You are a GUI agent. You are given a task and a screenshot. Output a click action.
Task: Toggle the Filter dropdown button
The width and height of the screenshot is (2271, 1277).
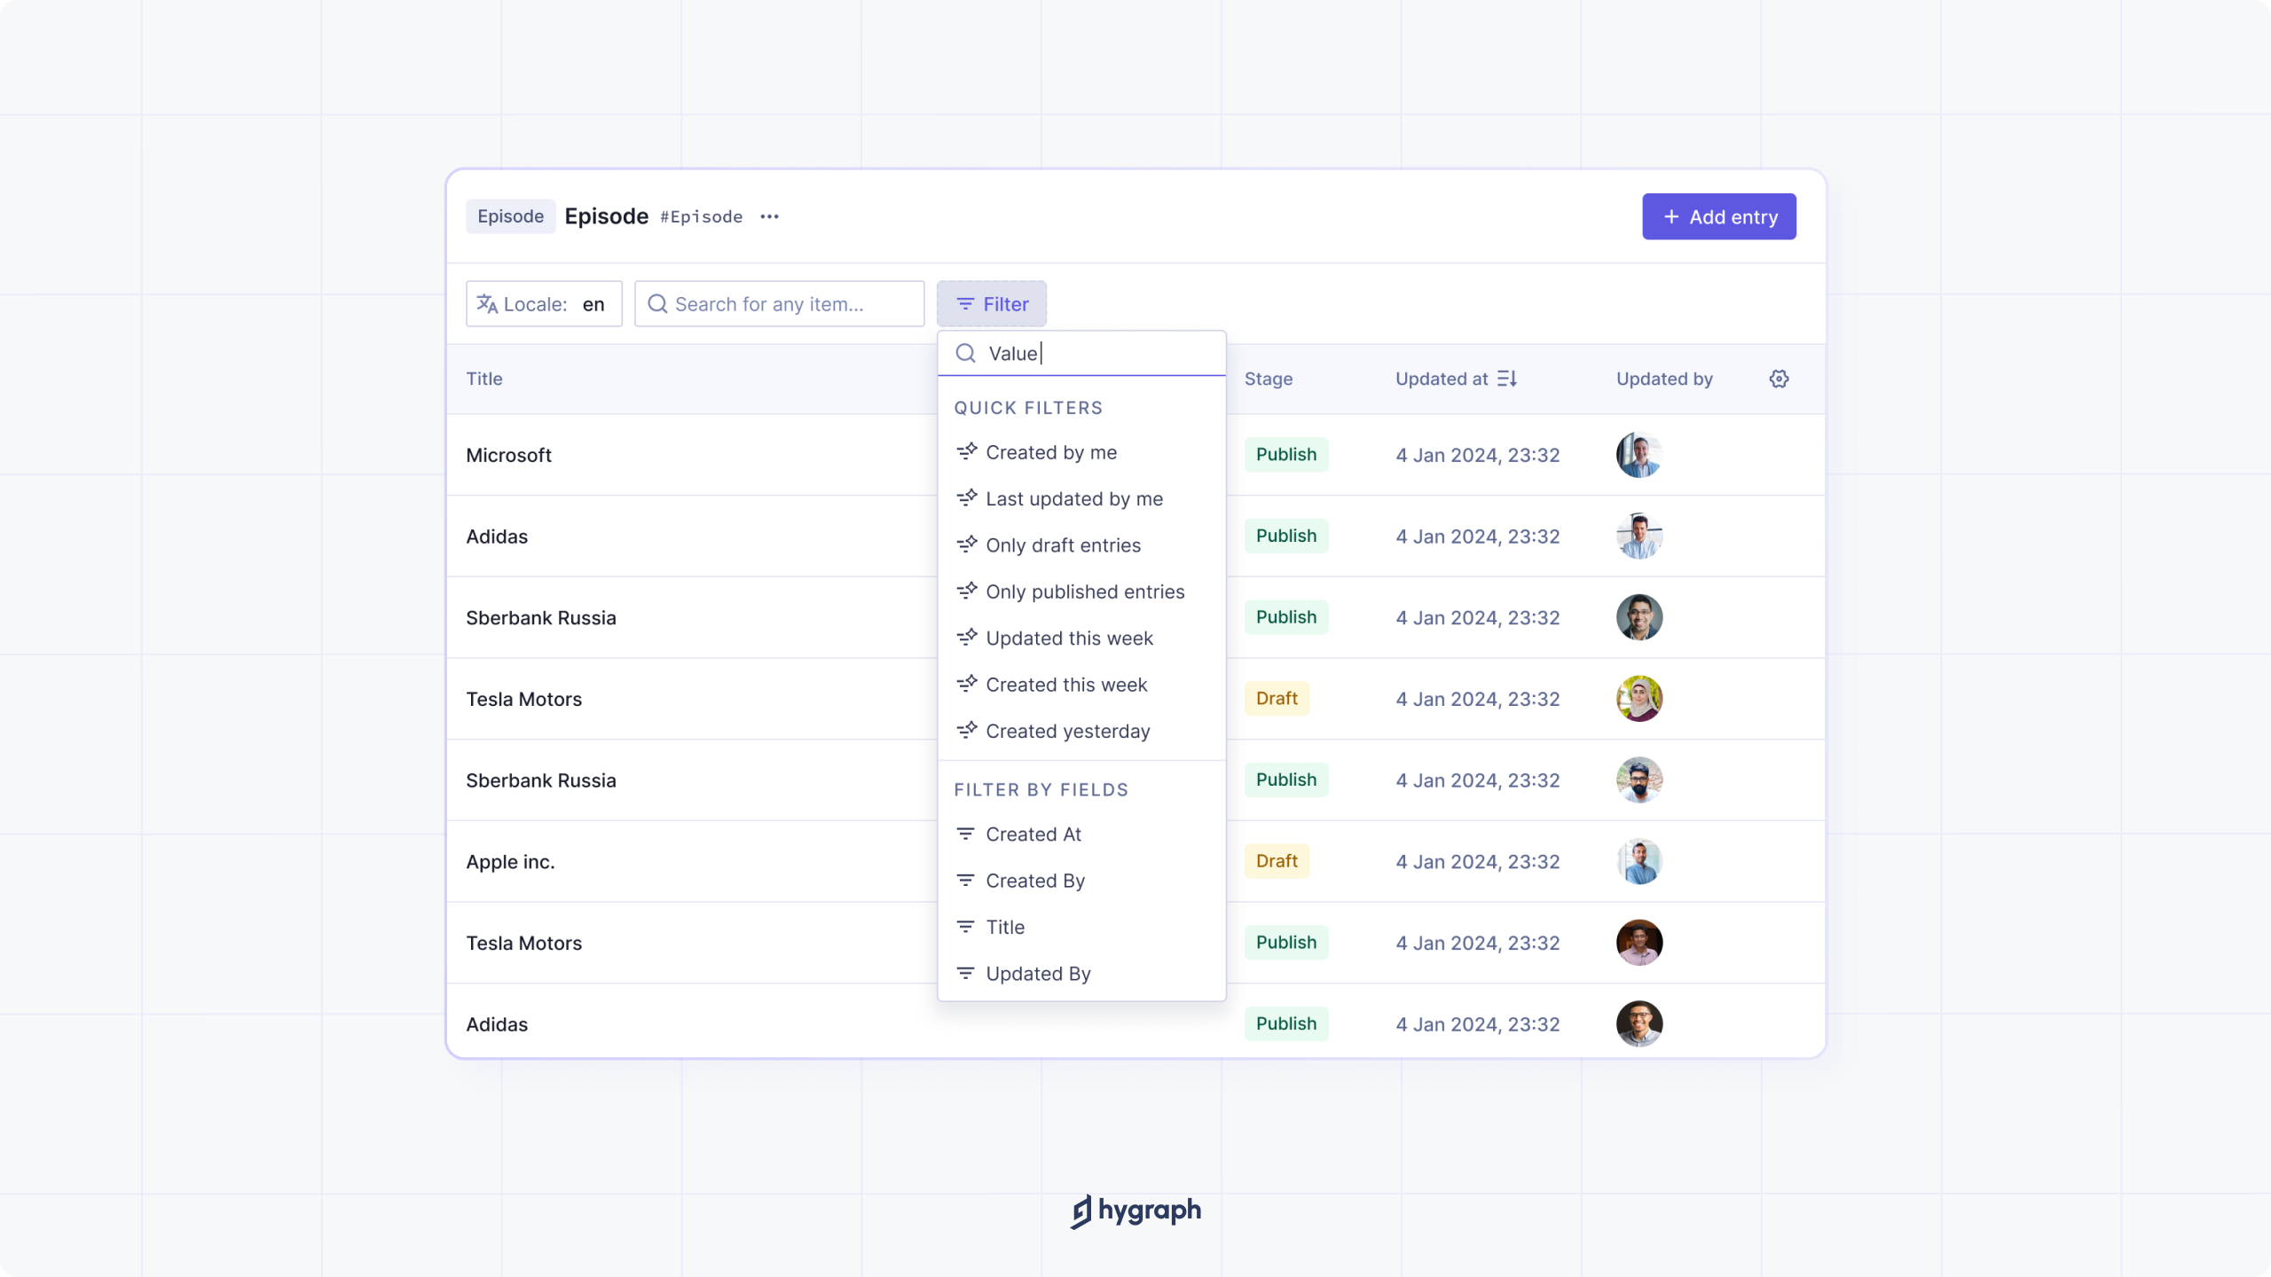(x=992, y=304)
